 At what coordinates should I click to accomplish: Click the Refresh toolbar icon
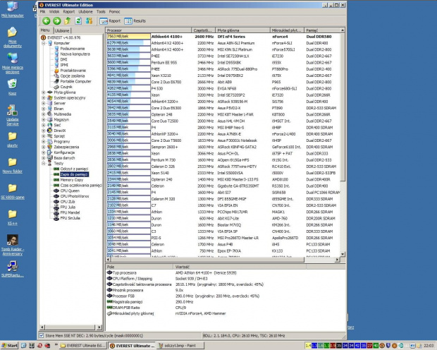point(78,20)
